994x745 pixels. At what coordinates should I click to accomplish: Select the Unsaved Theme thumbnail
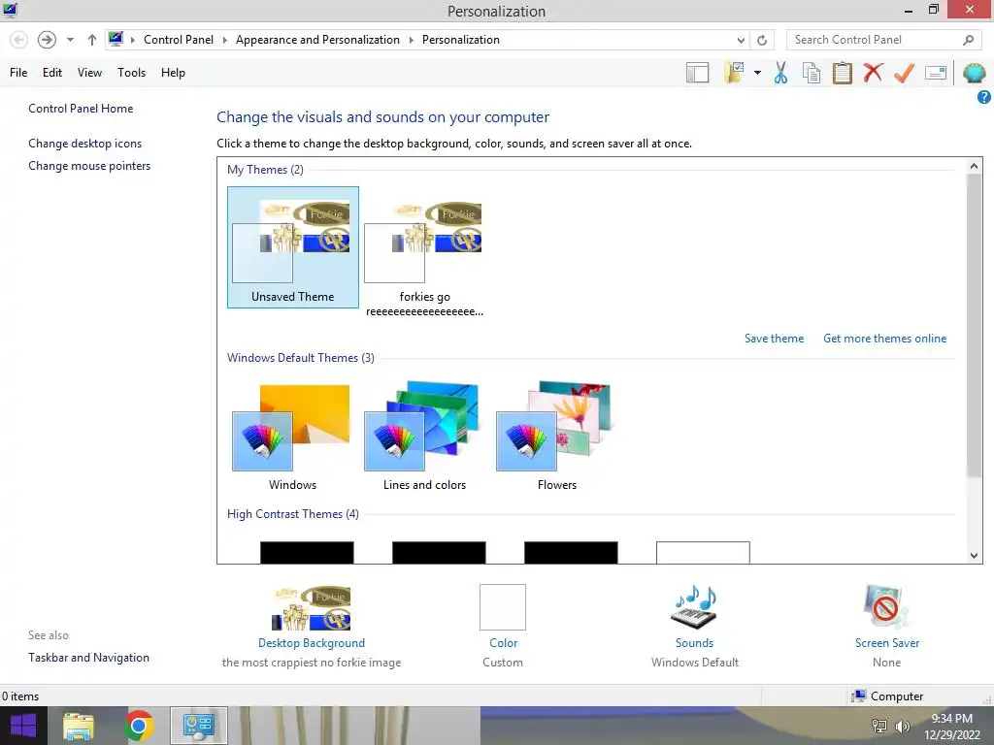pos(293,247)
